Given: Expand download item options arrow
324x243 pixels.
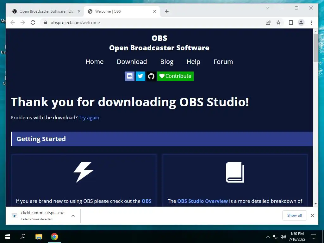Looking at the screenshot, I should [73, 216].
